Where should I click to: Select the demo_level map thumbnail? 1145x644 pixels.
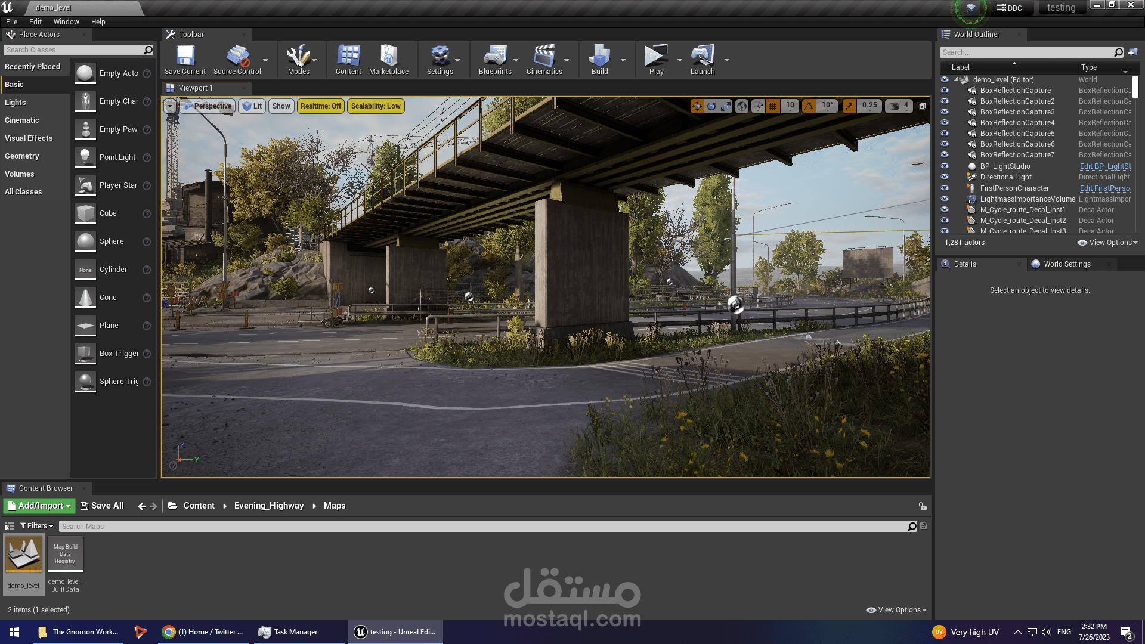[x=24, y=555]
